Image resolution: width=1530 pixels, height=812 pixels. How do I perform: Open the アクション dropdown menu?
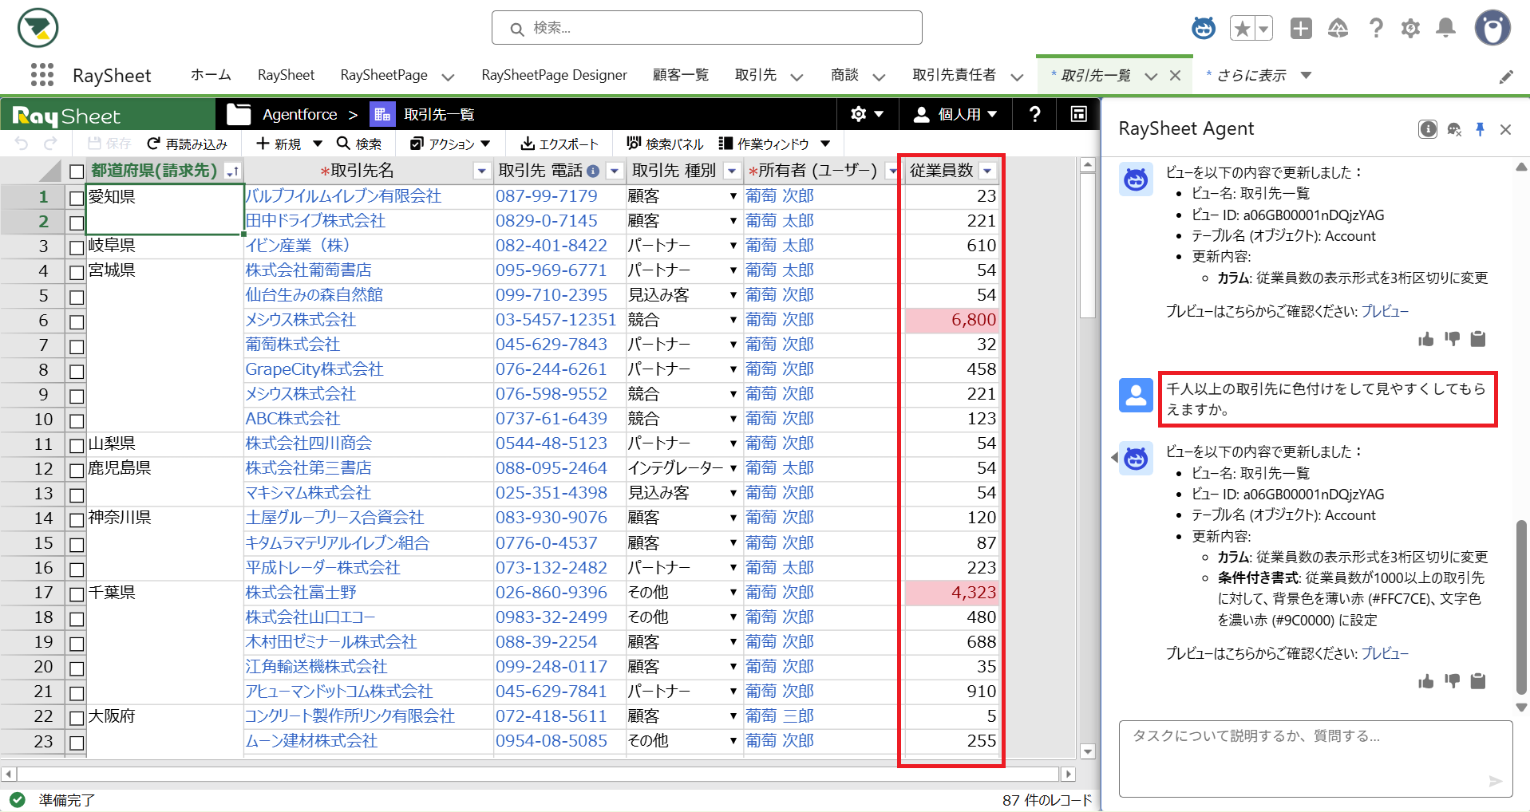coord(450,144)
